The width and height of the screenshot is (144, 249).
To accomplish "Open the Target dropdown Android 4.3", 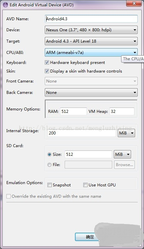I will [91, 41].
